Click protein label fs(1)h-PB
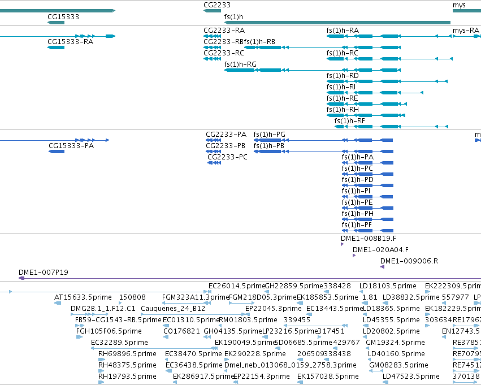 click(x=268, y=146)
